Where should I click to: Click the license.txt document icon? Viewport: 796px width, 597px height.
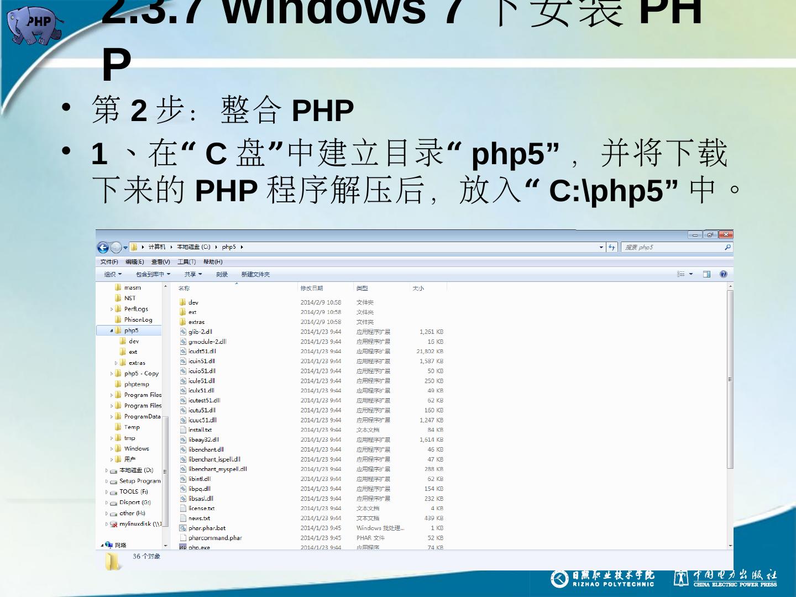pyautogui.click(x=183, y=508)
